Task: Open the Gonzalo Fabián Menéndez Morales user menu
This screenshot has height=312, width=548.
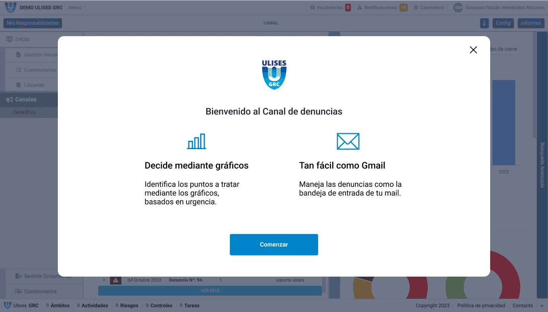Action: (505, 8)
